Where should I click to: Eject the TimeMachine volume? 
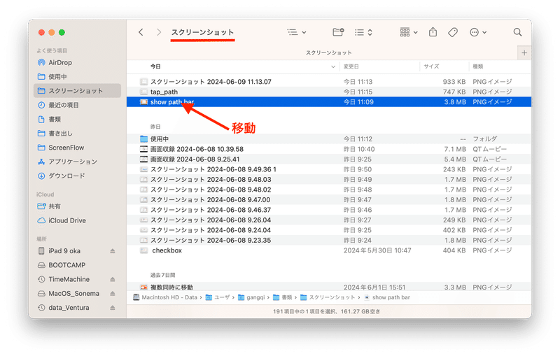(113, 279)
